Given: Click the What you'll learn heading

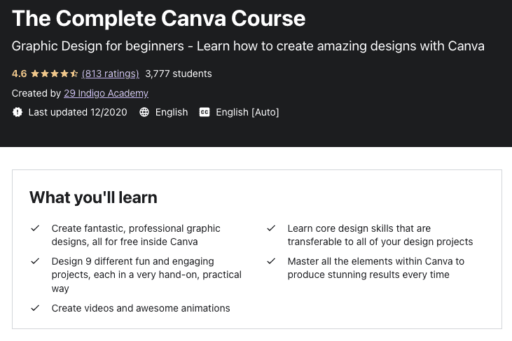Looking at the screenshot, I should [x=93, y=197].
